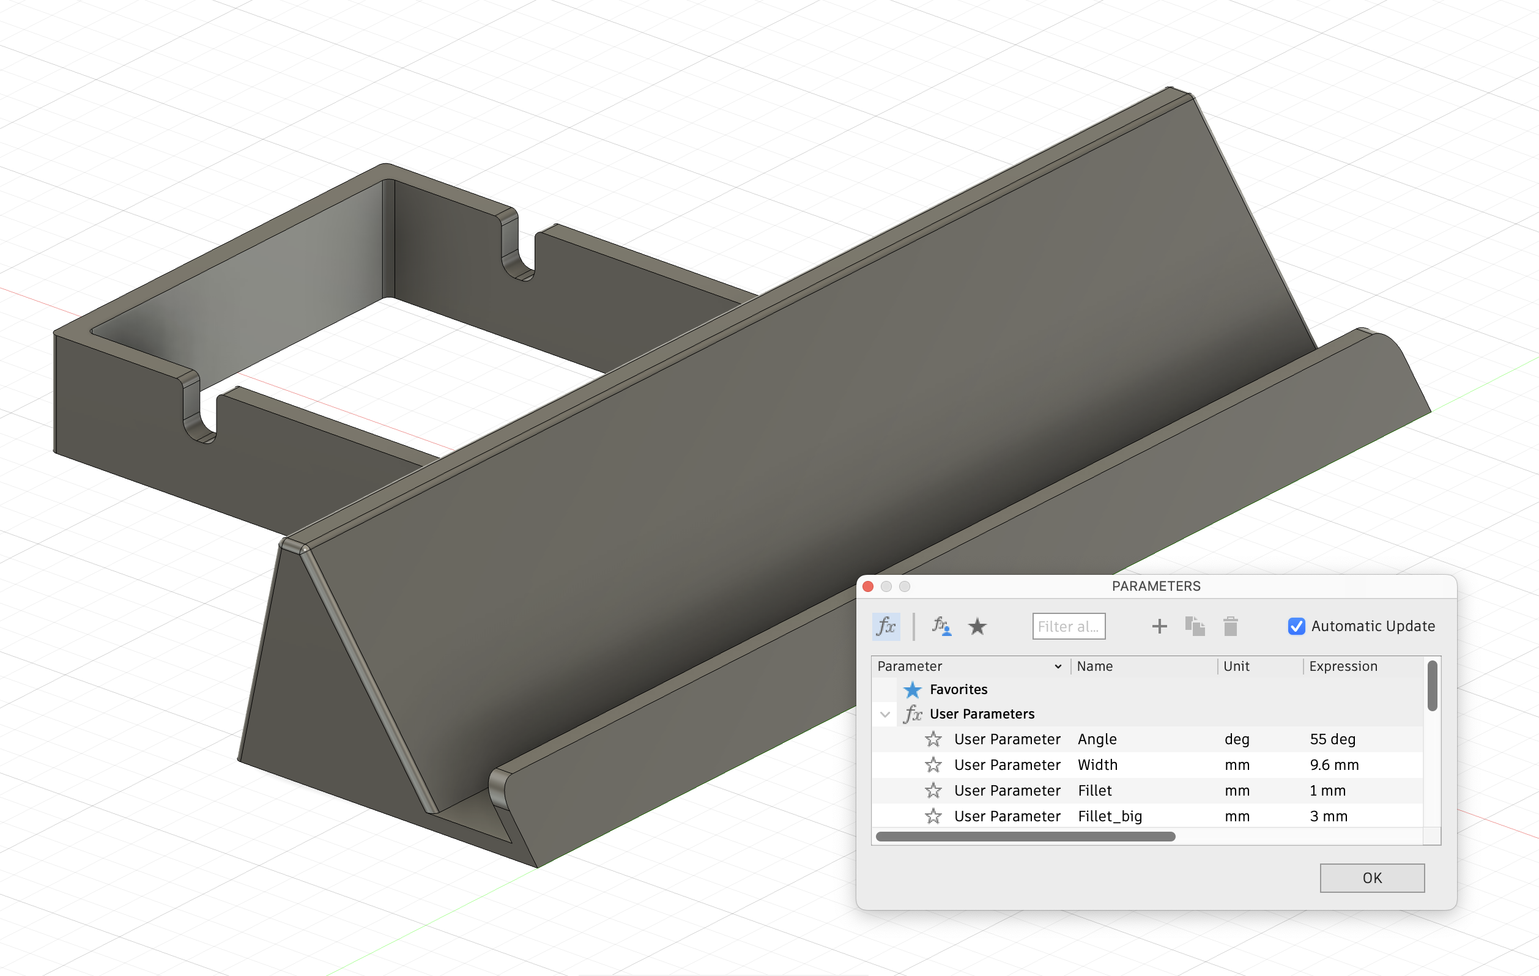Click OK to close the Parameters dialog

point(1371,878)
